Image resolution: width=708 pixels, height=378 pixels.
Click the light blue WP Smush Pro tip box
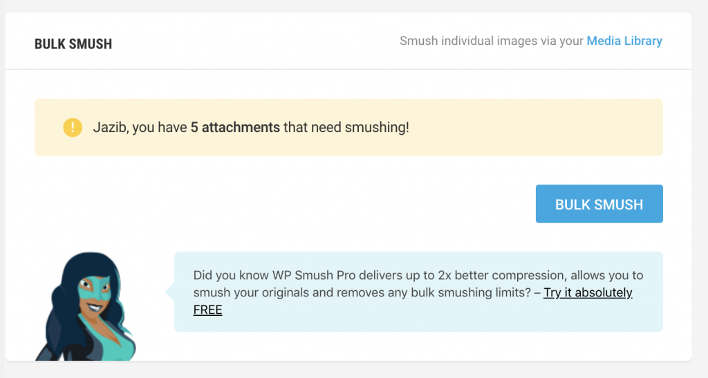[418, 292]
